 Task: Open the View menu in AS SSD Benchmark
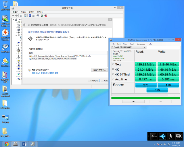pyautogui.click(x=125, y=44)
